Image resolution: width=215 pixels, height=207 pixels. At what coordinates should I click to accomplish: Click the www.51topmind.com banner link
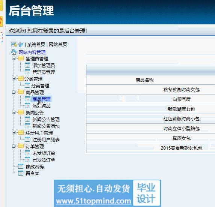point(94,201)
